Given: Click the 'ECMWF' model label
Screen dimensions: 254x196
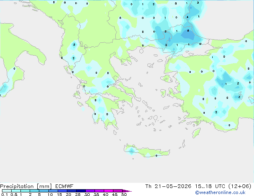Looking at the screenshot, I should click(65, 186).
